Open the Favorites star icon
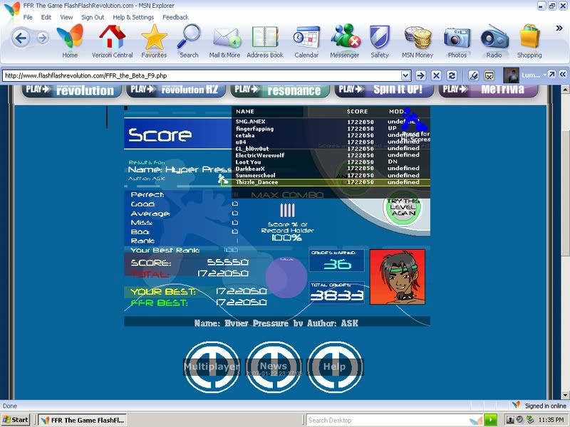This screenshot has height=427, width=570. click(153, 38)
